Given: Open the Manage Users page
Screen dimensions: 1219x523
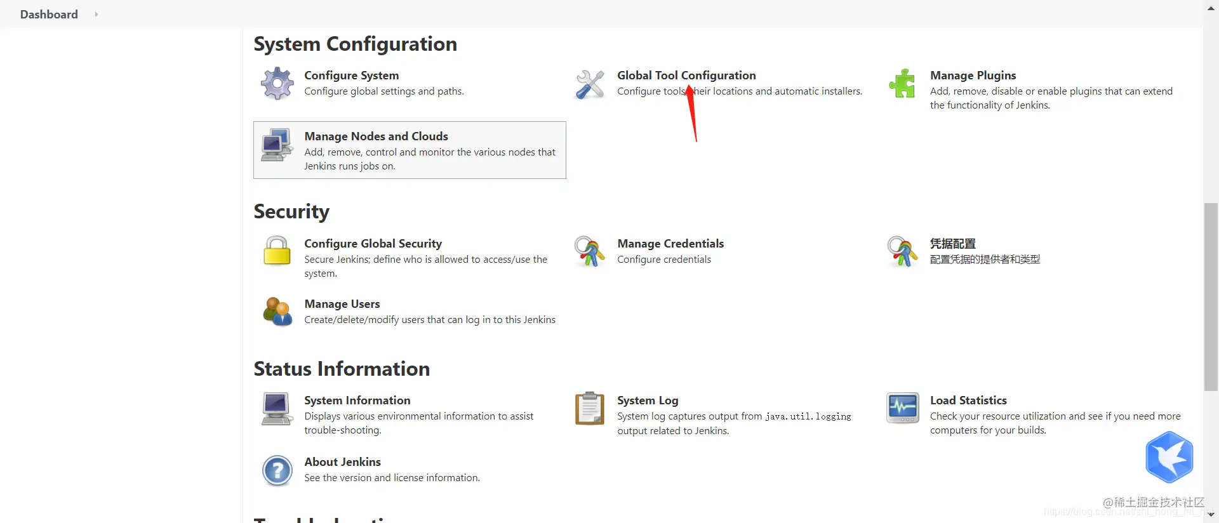Looking at the screenshot, I should 342,304.
